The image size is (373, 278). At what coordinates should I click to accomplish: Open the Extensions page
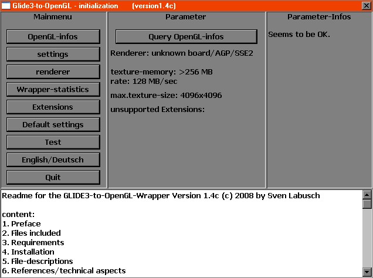tap(53, 107)
